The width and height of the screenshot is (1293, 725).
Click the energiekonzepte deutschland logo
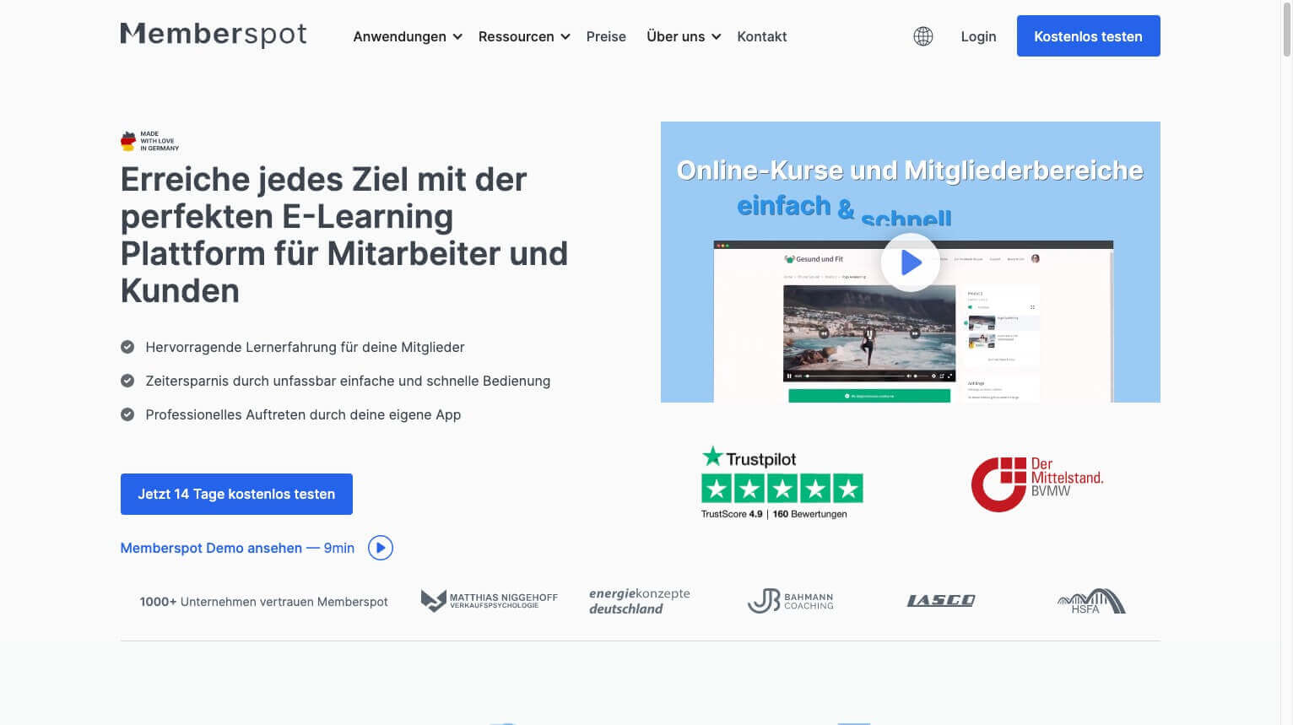tap(640, 601)
